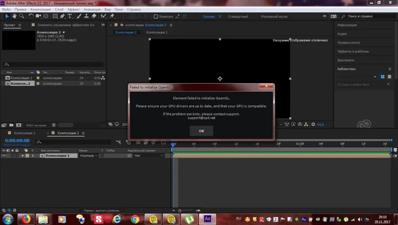The height and width of the screenshot is (225, 398).
Task: Select the Type text tool
Action: point(70,16)
